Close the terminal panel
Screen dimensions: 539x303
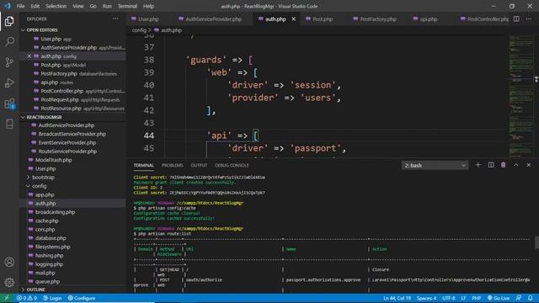click(529, 165)
